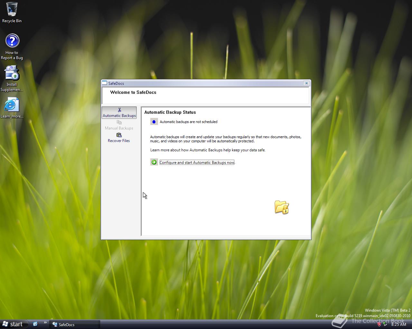The height and width of the screenshot is (329, 412).
Task: Select the Learn_more Internet Explorer shortcut
Action: 12,108
